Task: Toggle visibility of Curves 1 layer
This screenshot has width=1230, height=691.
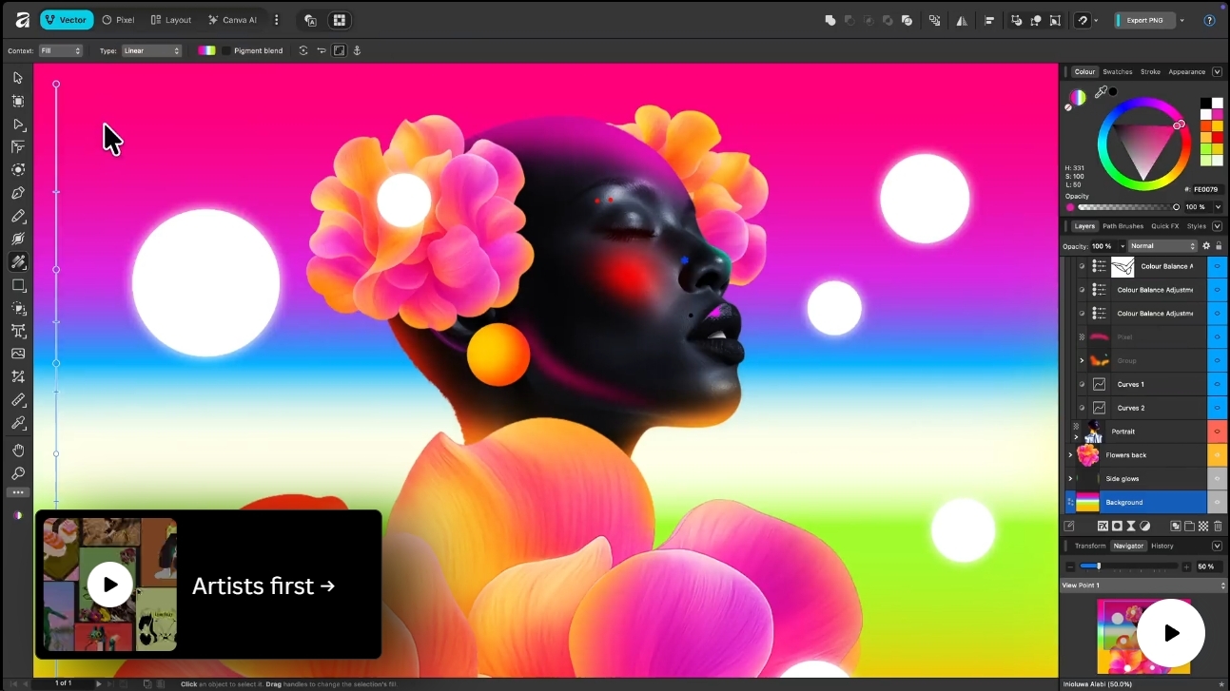Action: pos(1218,384)
